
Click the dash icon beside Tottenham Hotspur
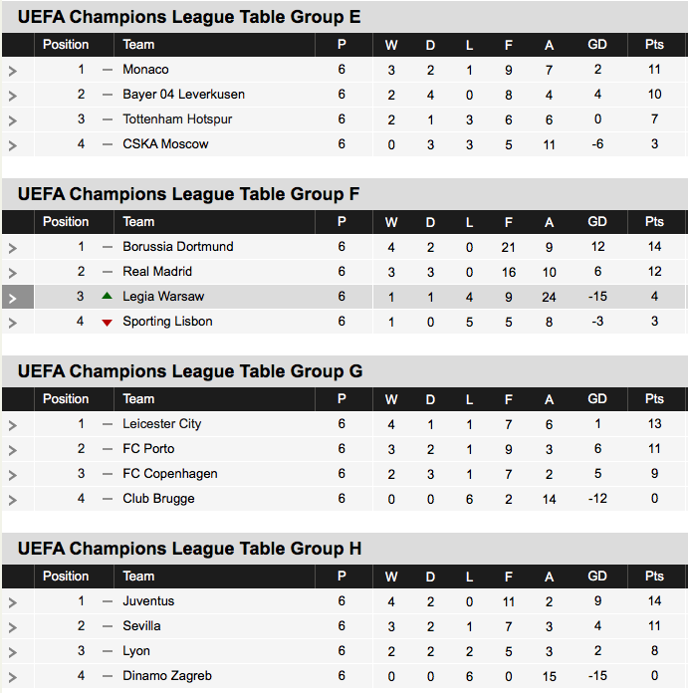pyautogui.click(x=108, y=119)
